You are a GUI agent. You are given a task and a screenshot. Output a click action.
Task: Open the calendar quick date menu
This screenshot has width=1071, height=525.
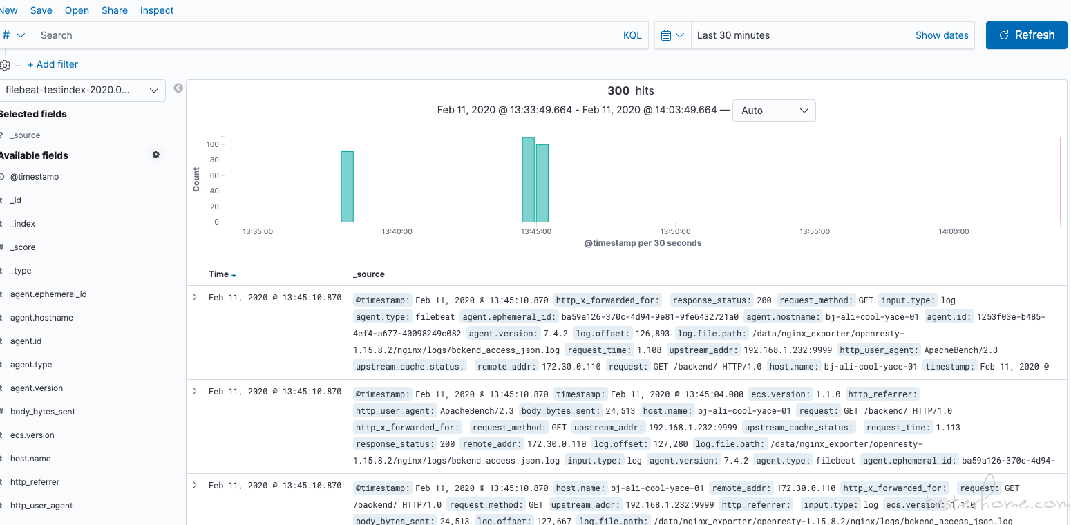click(673, 35)
